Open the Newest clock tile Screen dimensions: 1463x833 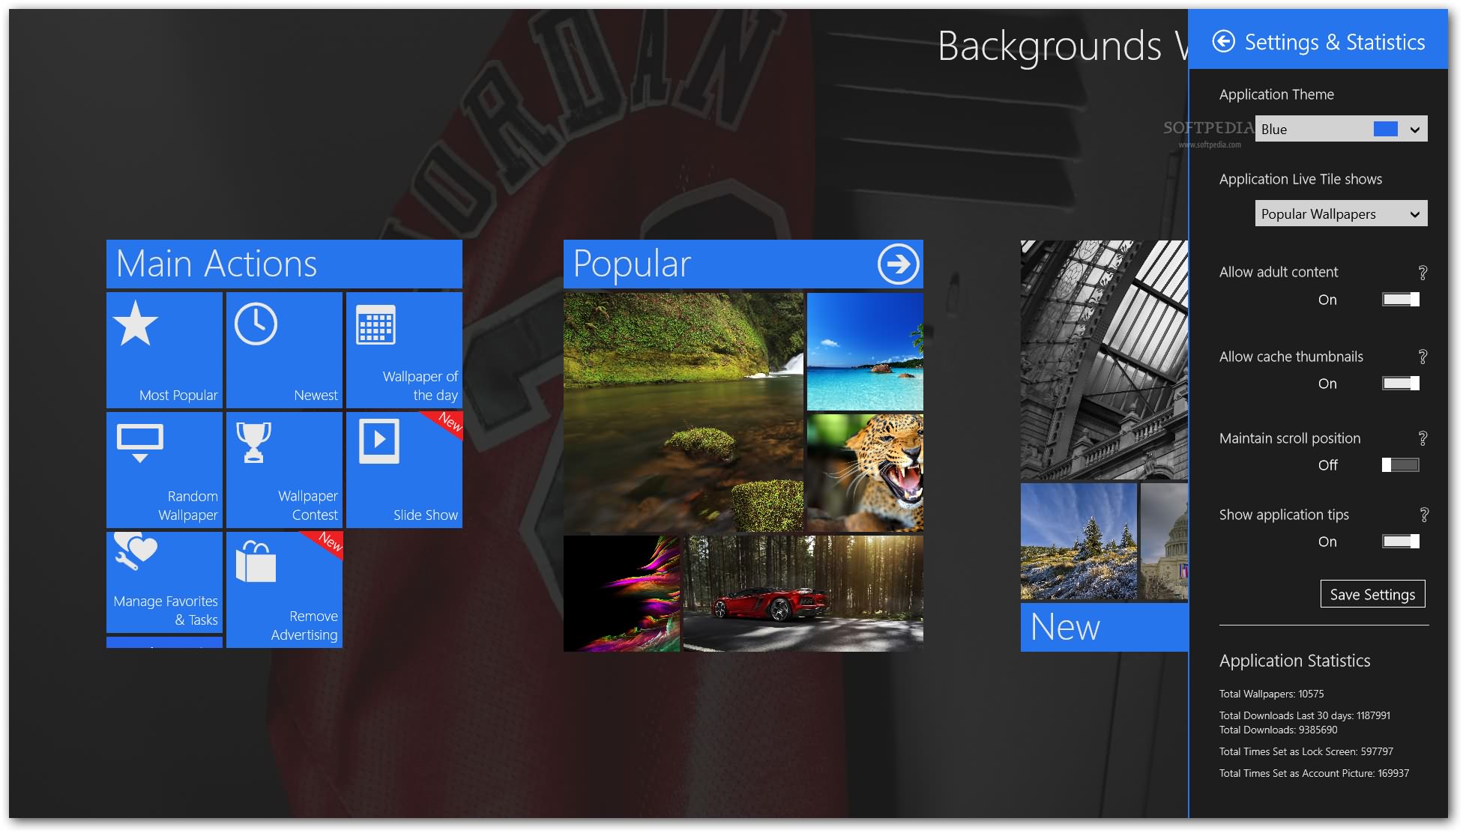point(284,350)
